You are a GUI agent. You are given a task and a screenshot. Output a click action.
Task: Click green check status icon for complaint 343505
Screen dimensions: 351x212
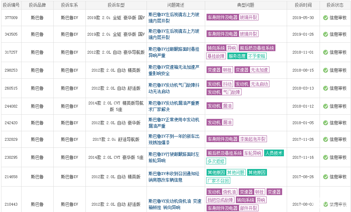(326, 35)
